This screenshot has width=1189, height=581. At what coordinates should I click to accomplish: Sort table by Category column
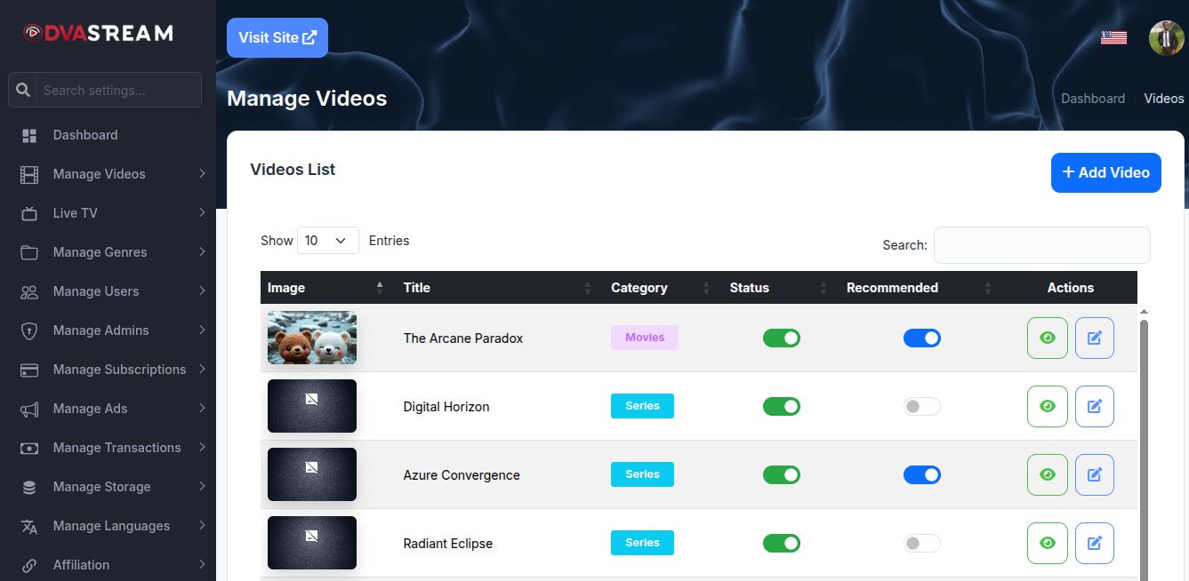tap(663, 288)
